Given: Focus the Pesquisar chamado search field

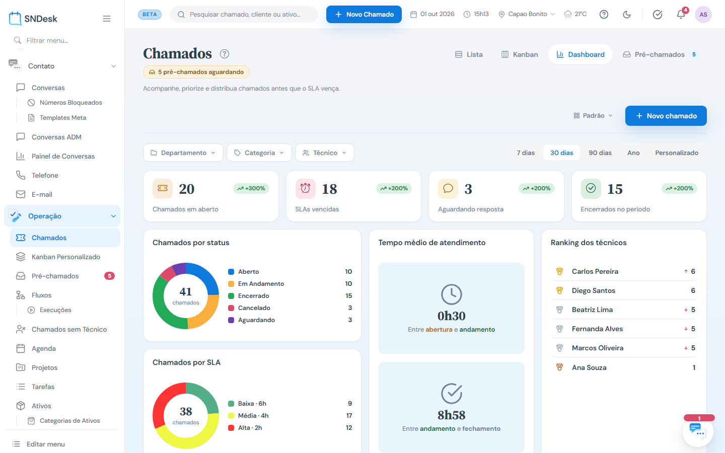Looking at the screenshot, I should pos(244,14).
